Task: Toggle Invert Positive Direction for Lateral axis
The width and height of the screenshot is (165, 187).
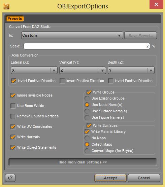Action: [13, 81]
